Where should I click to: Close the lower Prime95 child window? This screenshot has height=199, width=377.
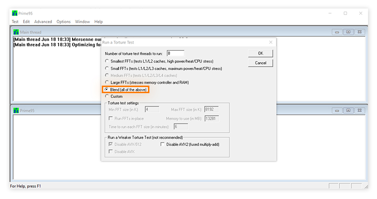[360, 111]
